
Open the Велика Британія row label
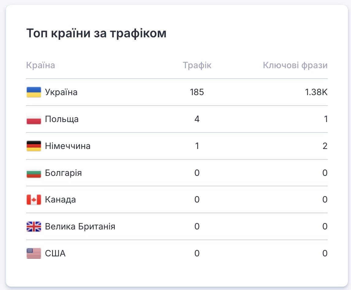(x=80, y=227)
